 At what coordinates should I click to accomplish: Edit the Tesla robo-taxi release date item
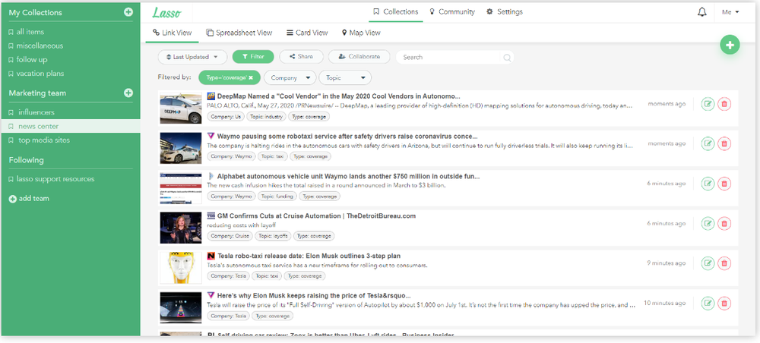708,263
